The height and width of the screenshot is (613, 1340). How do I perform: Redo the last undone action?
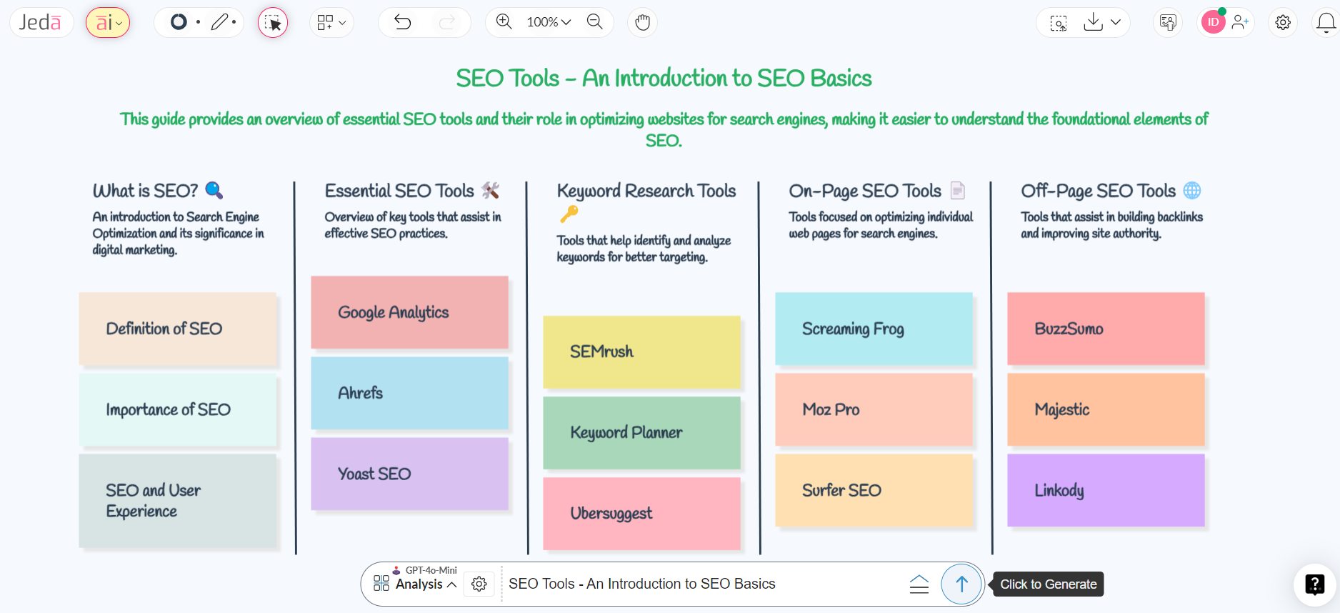click(x=447, y=22)
